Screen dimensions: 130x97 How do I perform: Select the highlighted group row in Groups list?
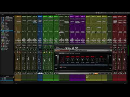pyautogui.click(x=7, y=80)
